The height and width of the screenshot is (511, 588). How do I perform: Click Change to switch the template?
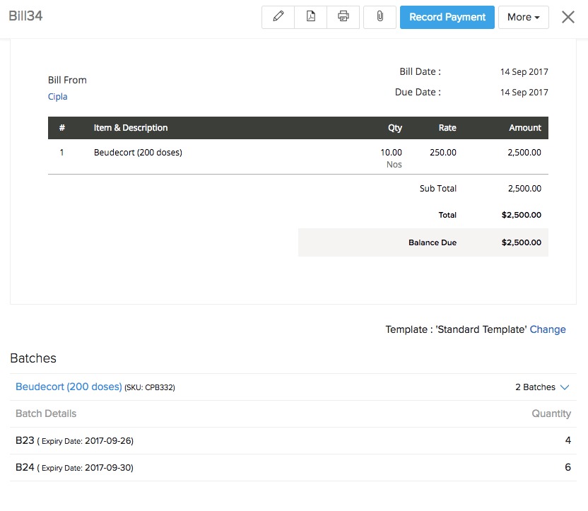click(x=548, y=329)
